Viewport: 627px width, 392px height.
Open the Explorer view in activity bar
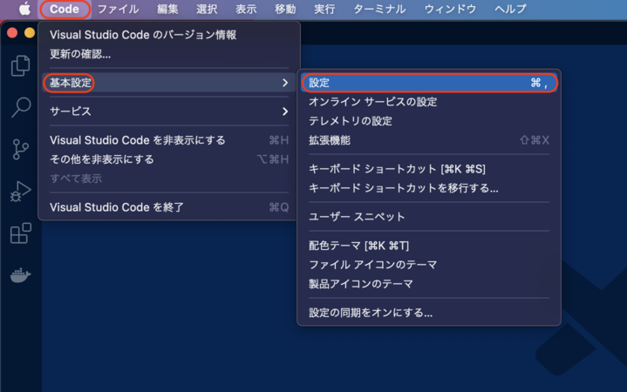tap(20, 65)
